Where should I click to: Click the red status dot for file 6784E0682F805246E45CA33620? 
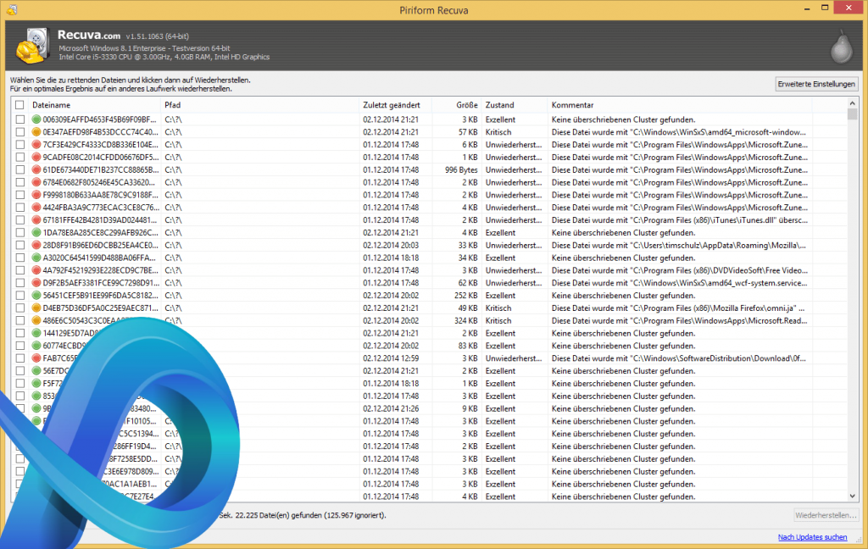tap(36, 183)
